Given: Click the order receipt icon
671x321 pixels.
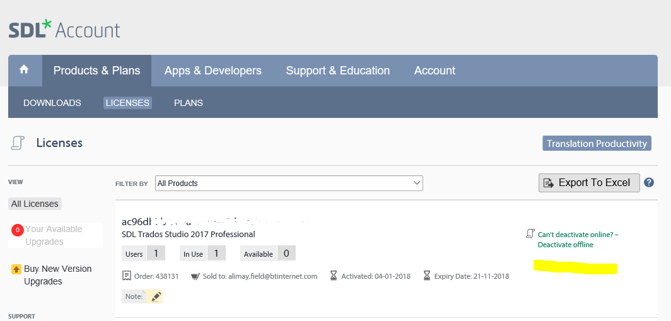Looking at the screenshot, I should (x=126, y=276).
